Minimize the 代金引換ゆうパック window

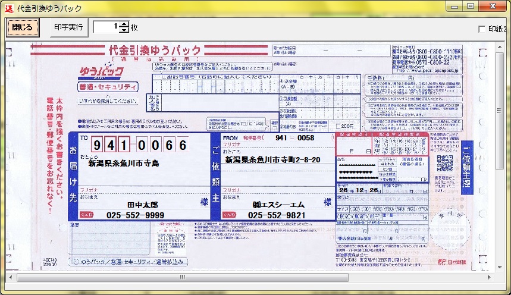[454, 6]
